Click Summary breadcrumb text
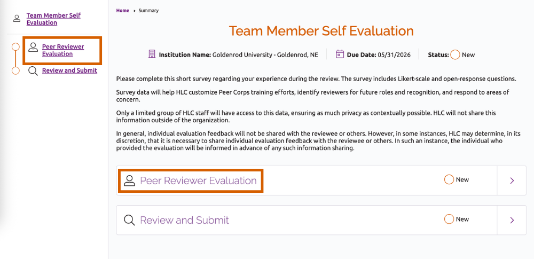The height and width of the screenshot is (259, 534). point(148,11)
